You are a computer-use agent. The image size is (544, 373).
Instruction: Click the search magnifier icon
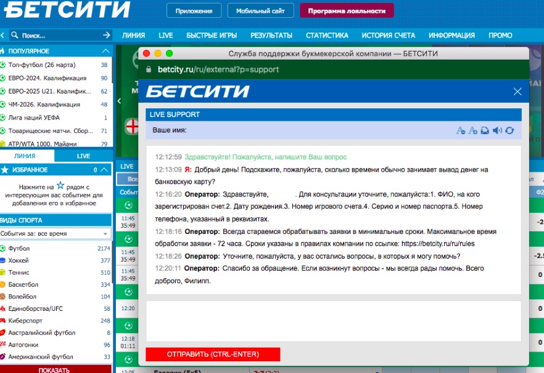[x=15, y=35]
